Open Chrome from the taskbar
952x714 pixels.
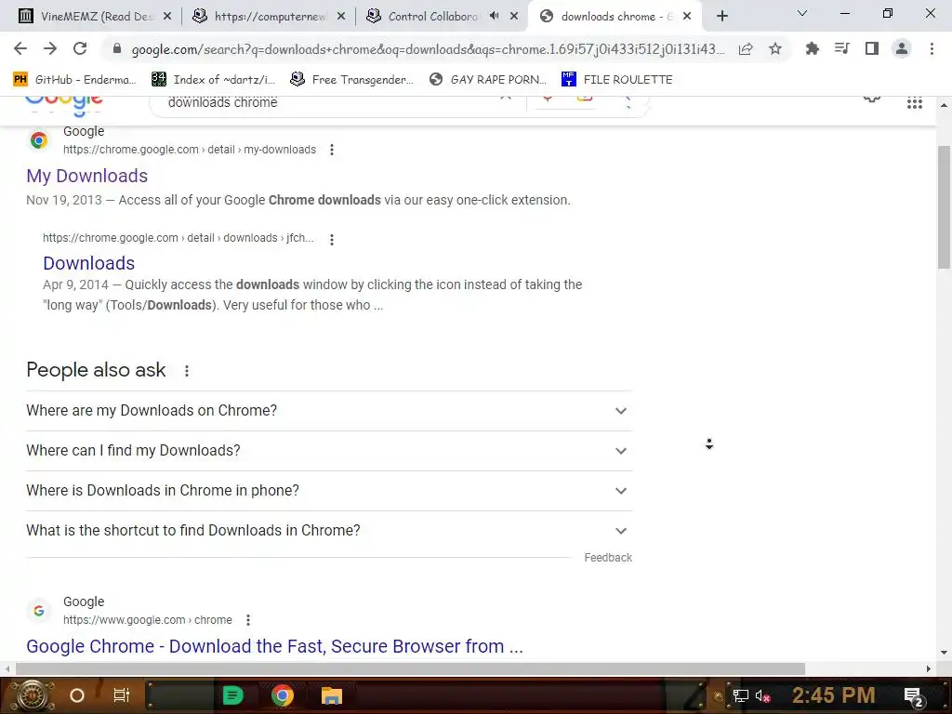tap(283, 695)
